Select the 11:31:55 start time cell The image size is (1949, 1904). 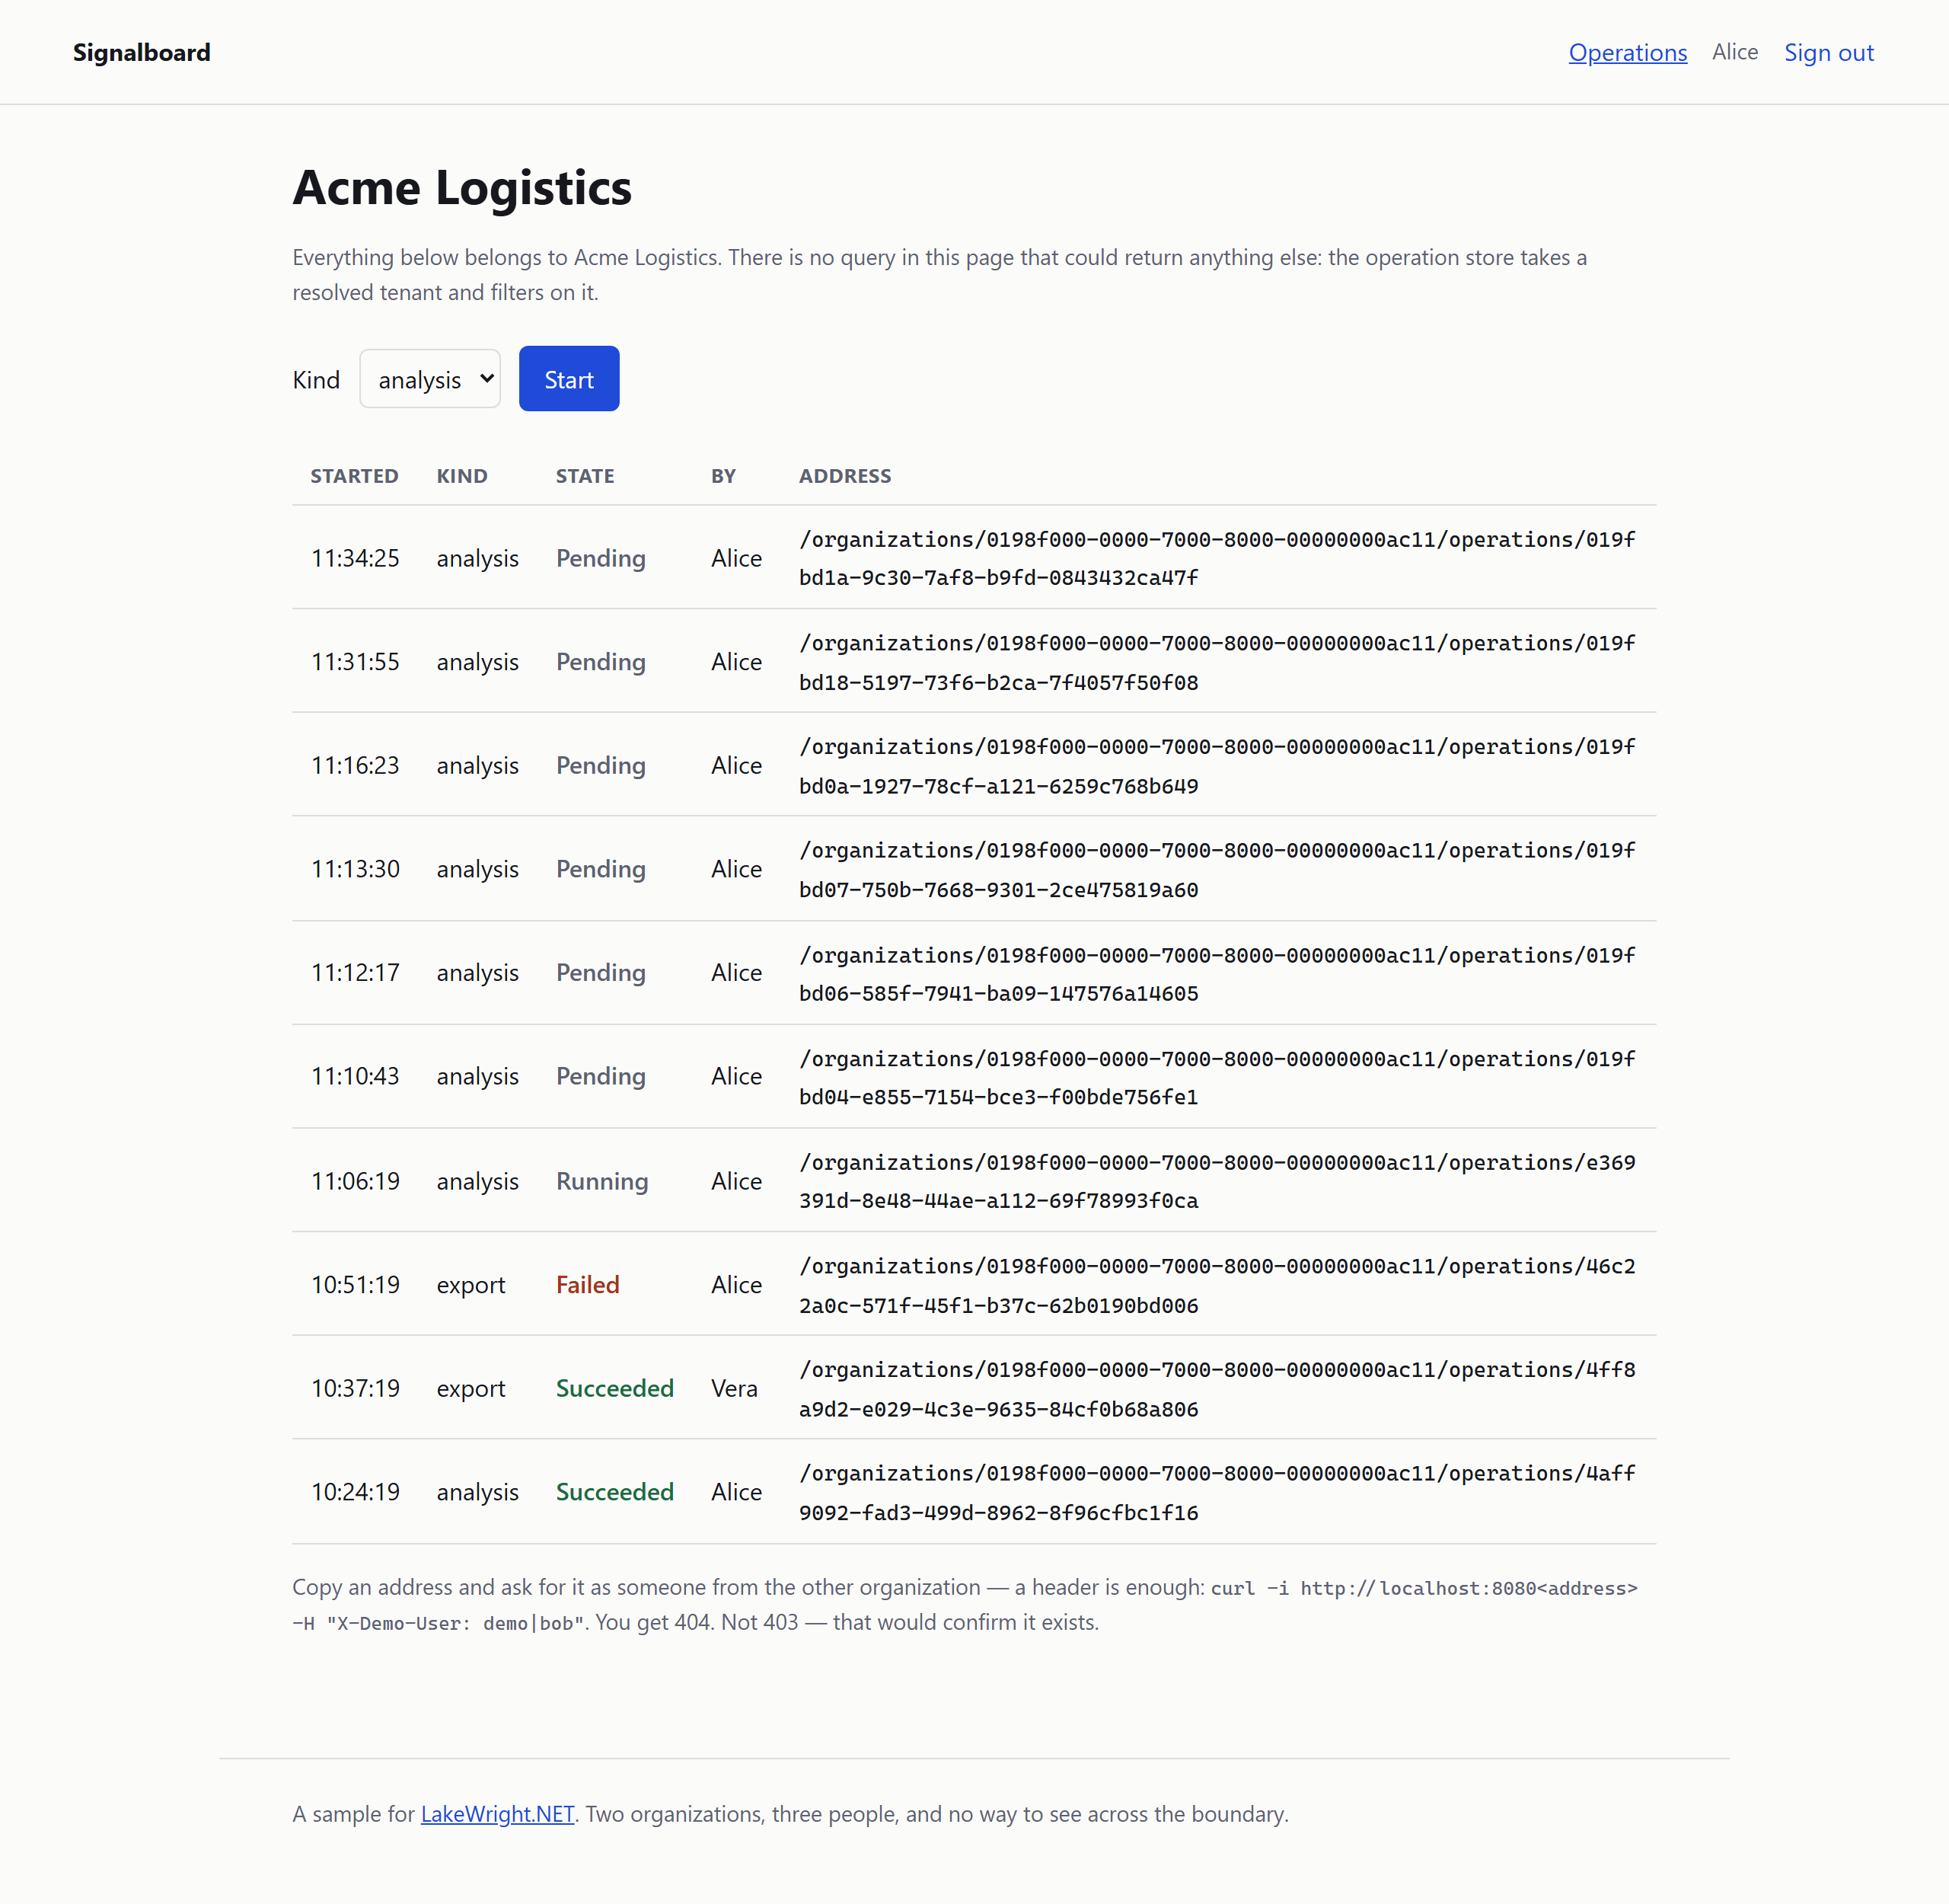coord(355,662)
